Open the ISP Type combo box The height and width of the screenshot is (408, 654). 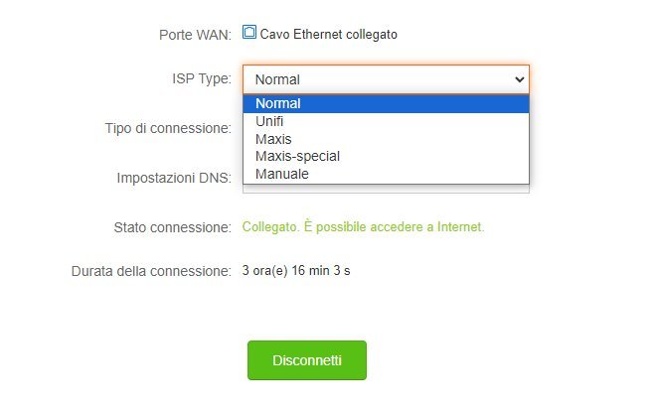pyautogui.click(x=386, y=79)
